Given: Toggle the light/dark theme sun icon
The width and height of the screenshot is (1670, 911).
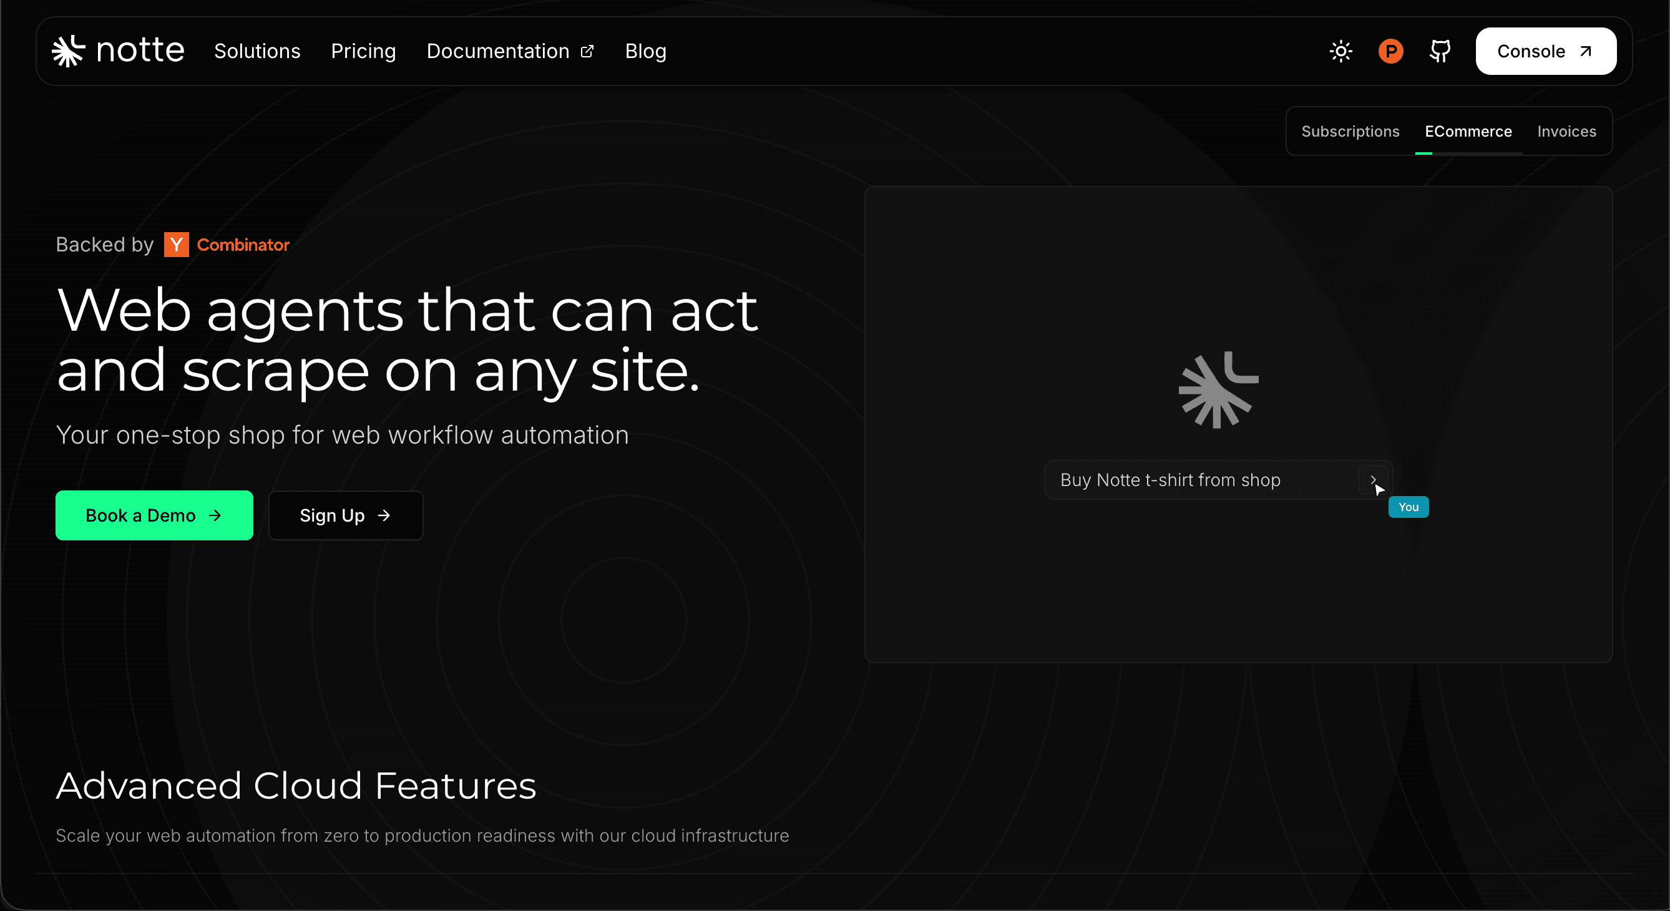Looking at the screenshot, I should point(1340,51).
